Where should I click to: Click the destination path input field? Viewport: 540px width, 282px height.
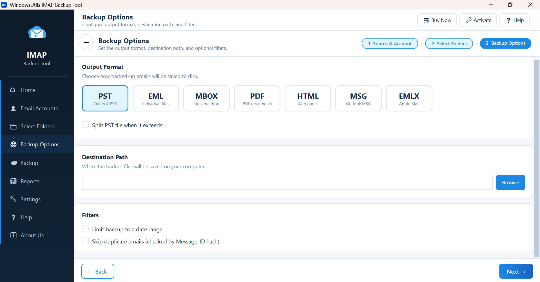[287, 182]
